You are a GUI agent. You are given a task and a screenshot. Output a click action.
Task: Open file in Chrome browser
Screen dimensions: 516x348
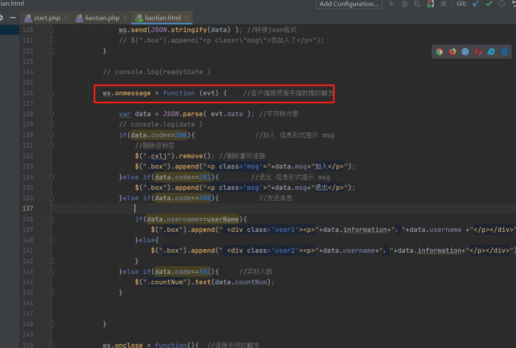point(439,52)
